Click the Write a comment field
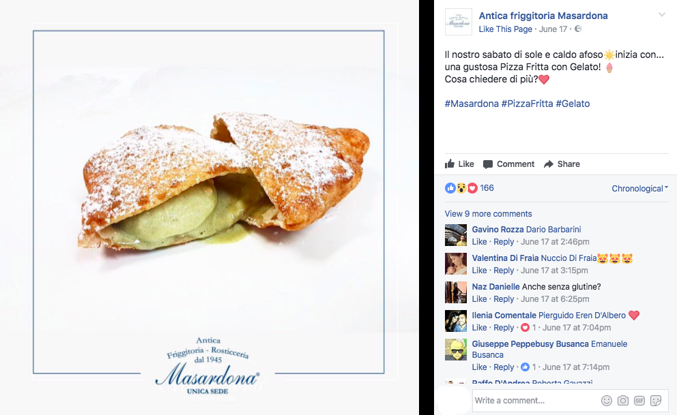This screenshot has width=677, height=415. 535,401
